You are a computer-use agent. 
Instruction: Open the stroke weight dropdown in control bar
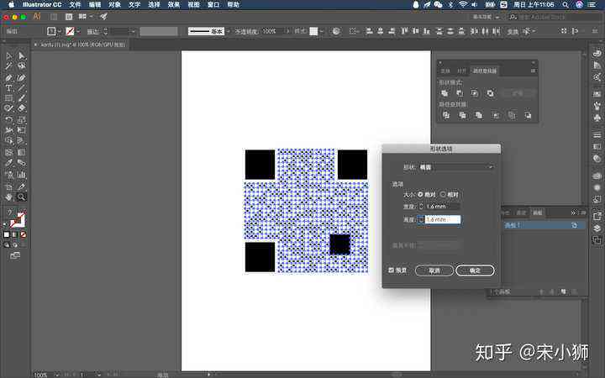coord(134,31)
